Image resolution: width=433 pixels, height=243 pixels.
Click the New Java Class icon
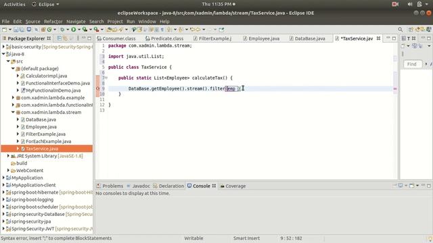(49, 30)
